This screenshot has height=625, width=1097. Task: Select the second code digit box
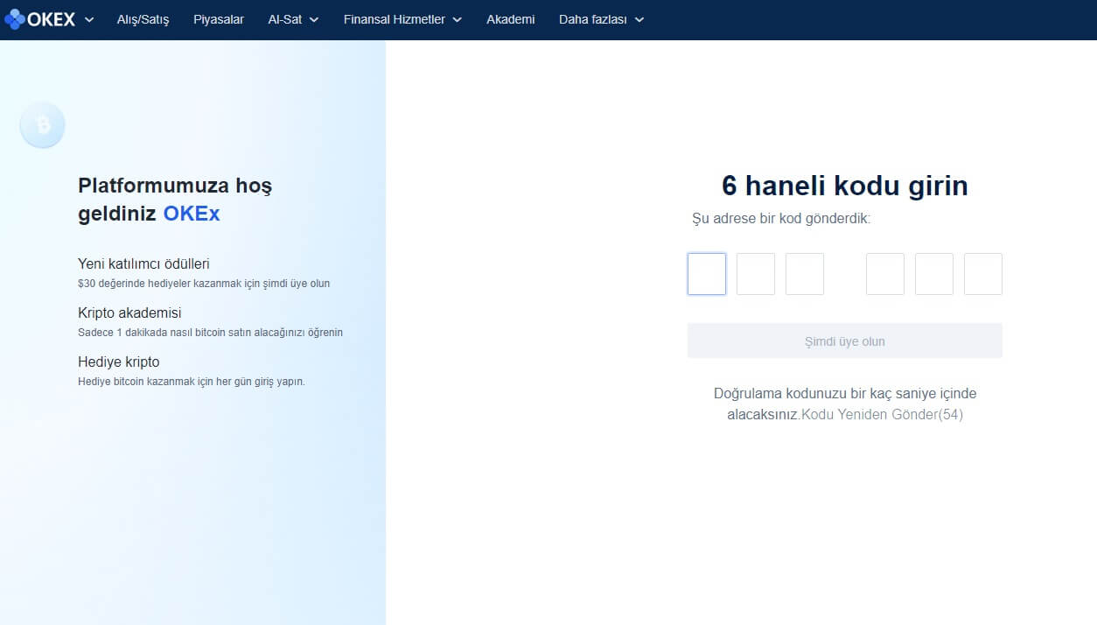756,274
